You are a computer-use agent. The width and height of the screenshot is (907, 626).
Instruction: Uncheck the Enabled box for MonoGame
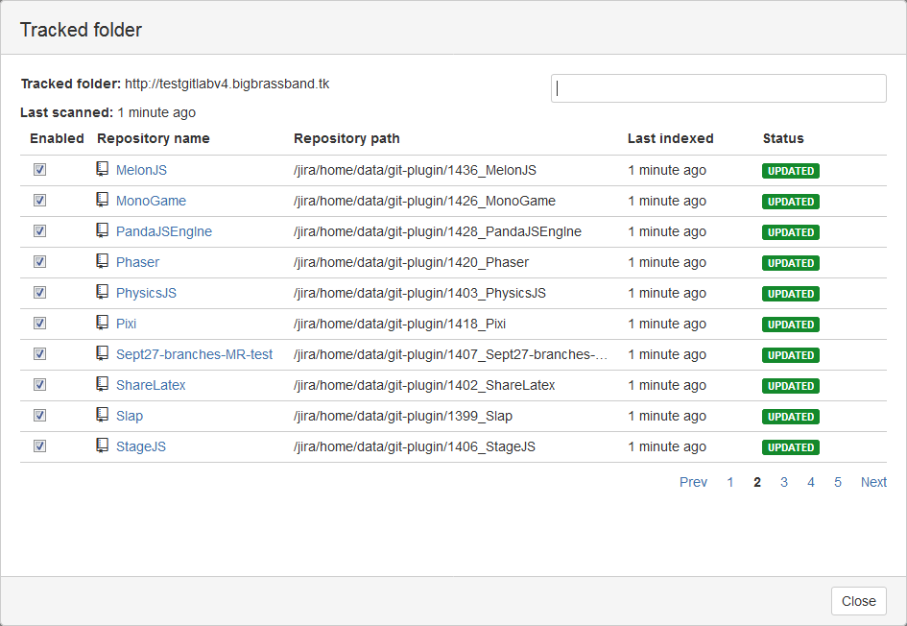(40, 200)
